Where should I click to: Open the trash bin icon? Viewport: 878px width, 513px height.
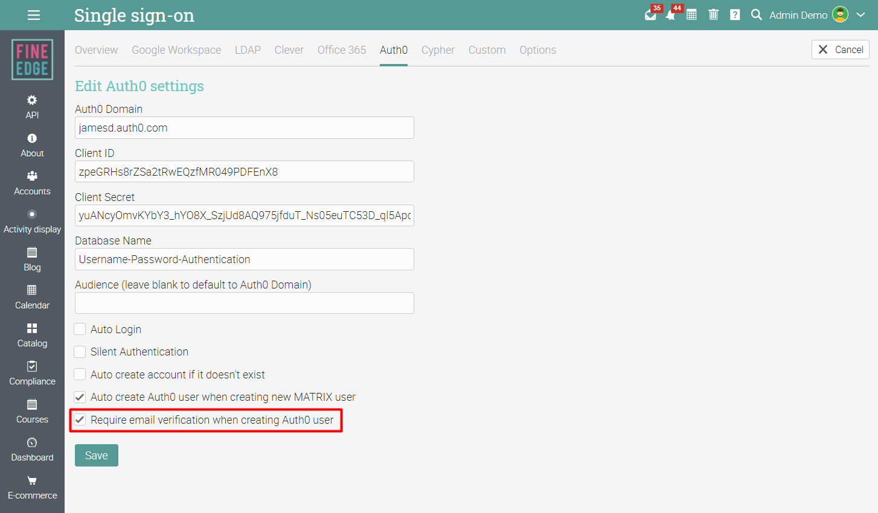713,14
